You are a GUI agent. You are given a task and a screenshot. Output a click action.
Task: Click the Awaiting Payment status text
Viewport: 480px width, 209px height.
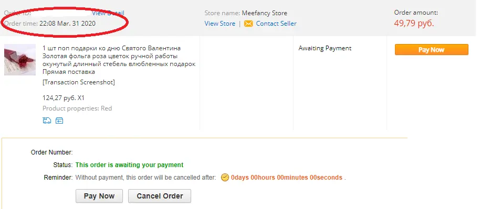[325, 48]
